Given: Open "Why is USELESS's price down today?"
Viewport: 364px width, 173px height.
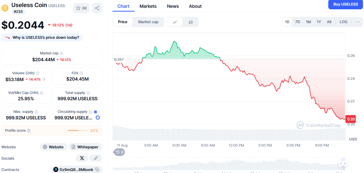Looking at the screenshot, I should click(x=42, y=38).
